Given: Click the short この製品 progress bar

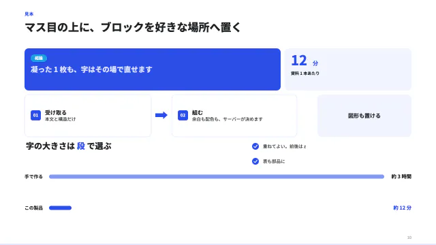Looking at the screenshot, I should (x=61, y=208).
